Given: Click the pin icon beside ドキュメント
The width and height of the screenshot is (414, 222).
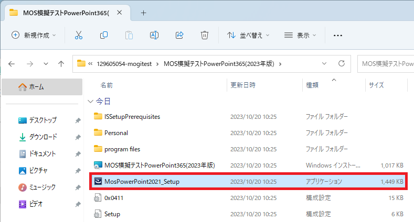Looking at the screenshot, I should [78, 154].
